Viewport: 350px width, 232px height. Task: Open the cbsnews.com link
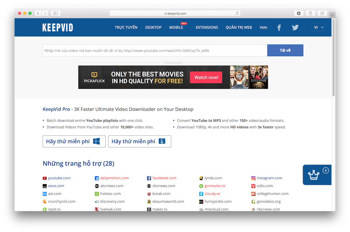164,186
